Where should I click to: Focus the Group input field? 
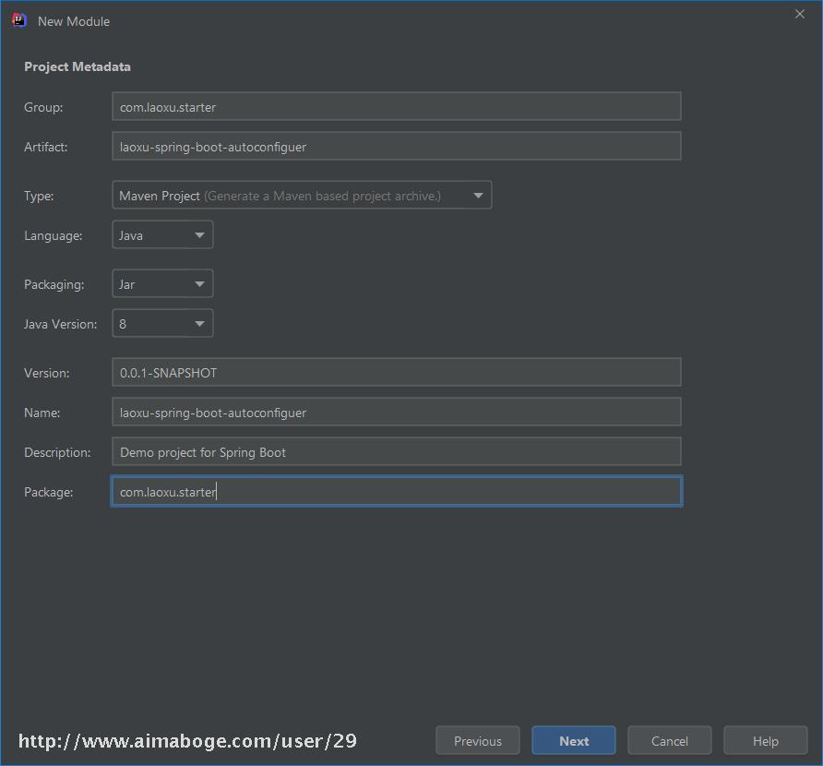click(x=397, y=106)
